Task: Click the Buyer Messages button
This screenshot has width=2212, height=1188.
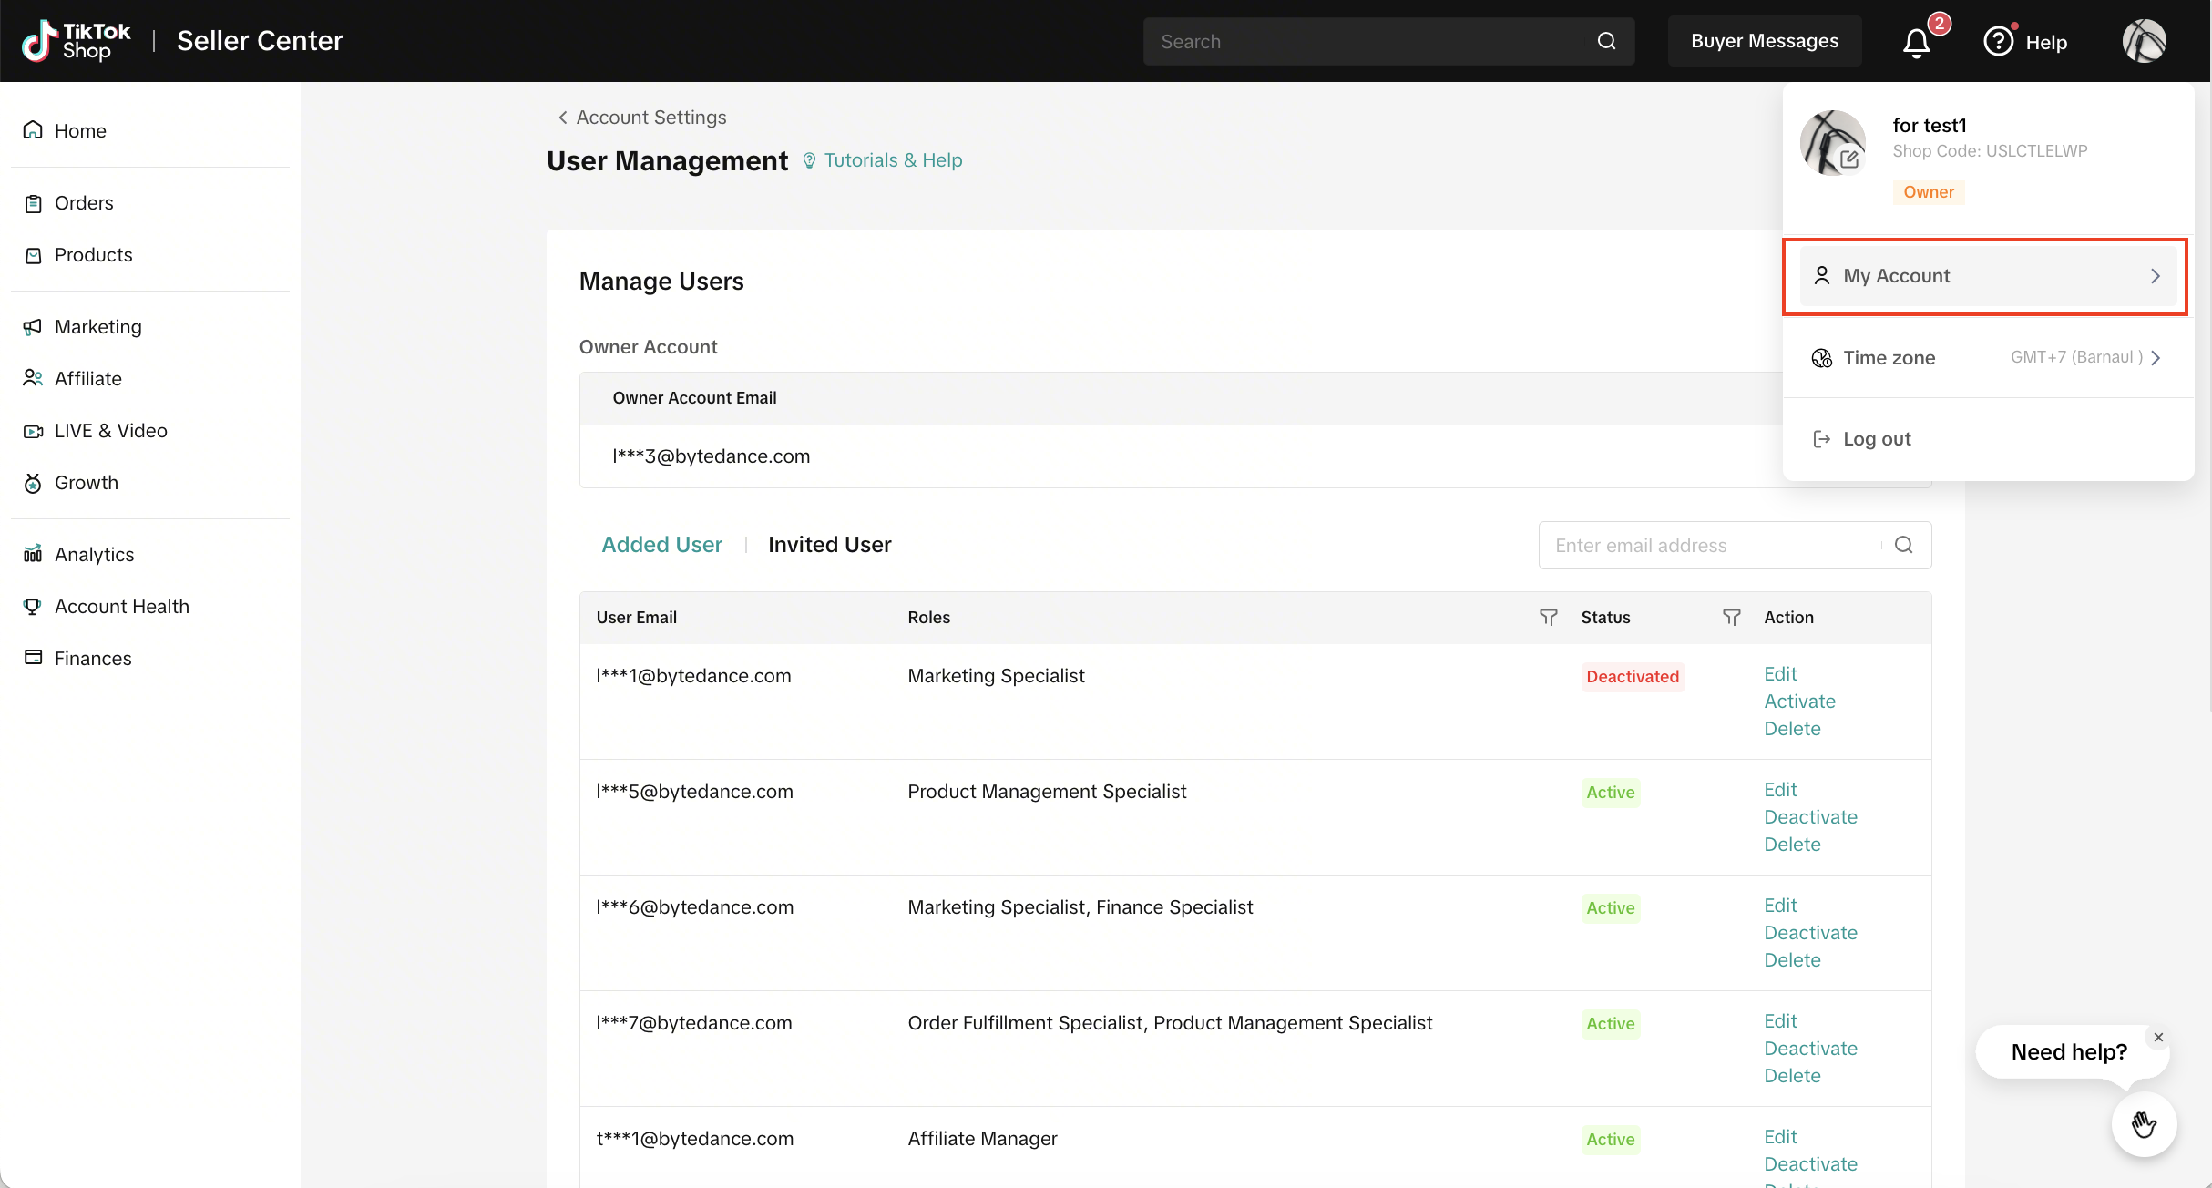Action: click(x=1764, y=41)
